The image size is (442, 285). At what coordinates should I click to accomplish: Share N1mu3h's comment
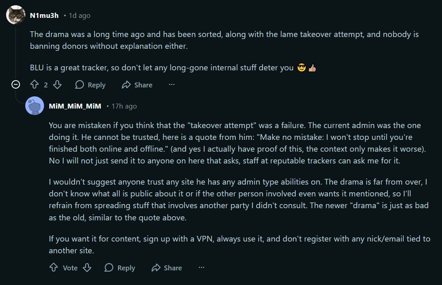137,85
